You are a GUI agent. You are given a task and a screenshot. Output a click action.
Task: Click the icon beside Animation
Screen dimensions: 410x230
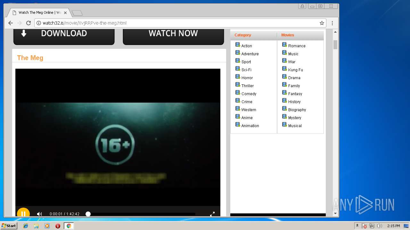coord(238,125)
